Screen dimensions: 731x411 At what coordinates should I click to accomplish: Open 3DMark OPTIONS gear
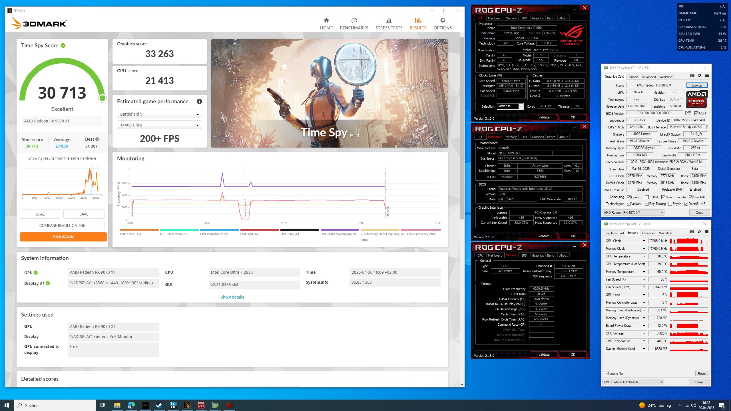point(443,24)
